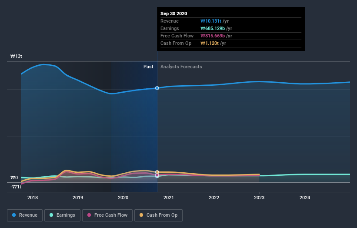
Task: Click the ₩10.131t revenue value in tooltip
Action: click(x=211, y=21)
